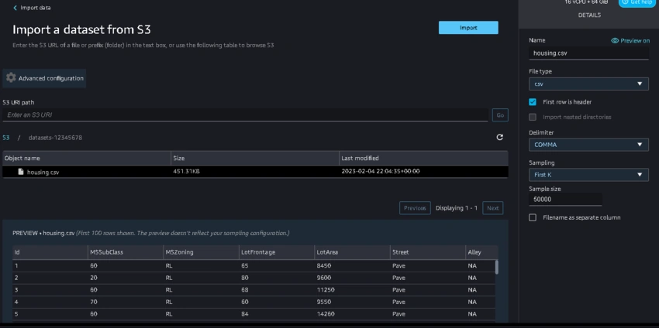Click the Last modified column header
The width and height of the screenshot is (659, 328).
[x=423, y=158]
